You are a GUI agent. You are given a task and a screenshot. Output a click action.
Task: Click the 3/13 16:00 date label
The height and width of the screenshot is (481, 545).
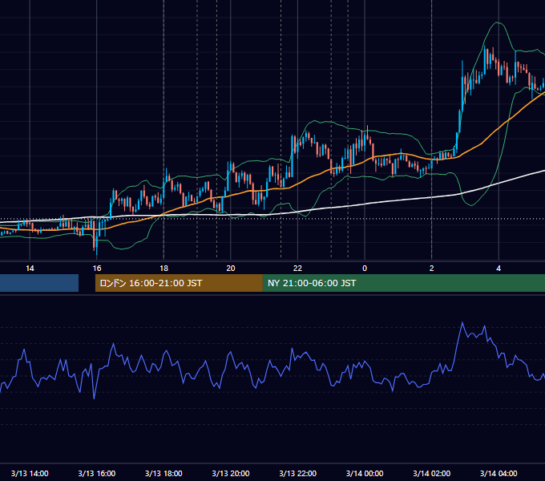[97, 473]
